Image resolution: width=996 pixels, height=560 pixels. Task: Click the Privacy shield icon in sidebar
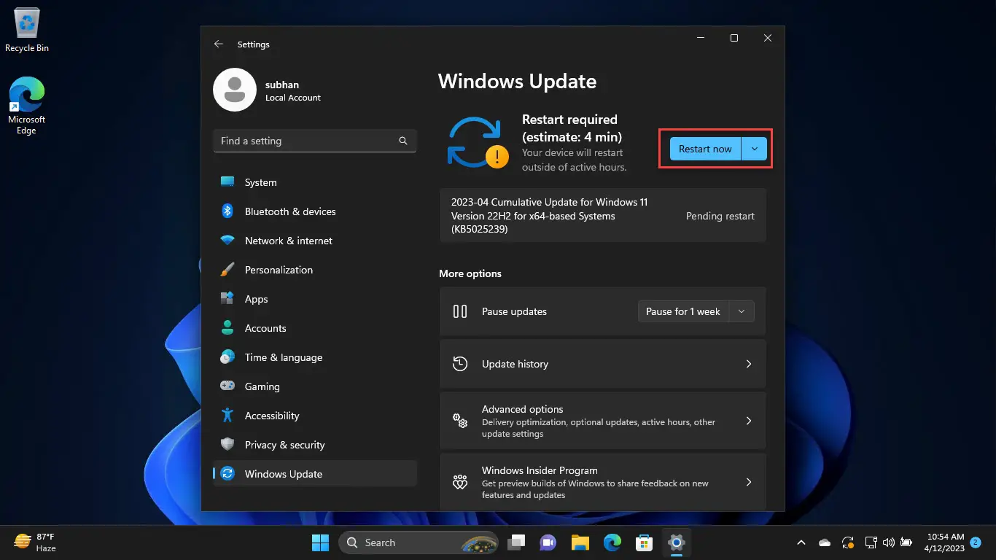point(227,444)
